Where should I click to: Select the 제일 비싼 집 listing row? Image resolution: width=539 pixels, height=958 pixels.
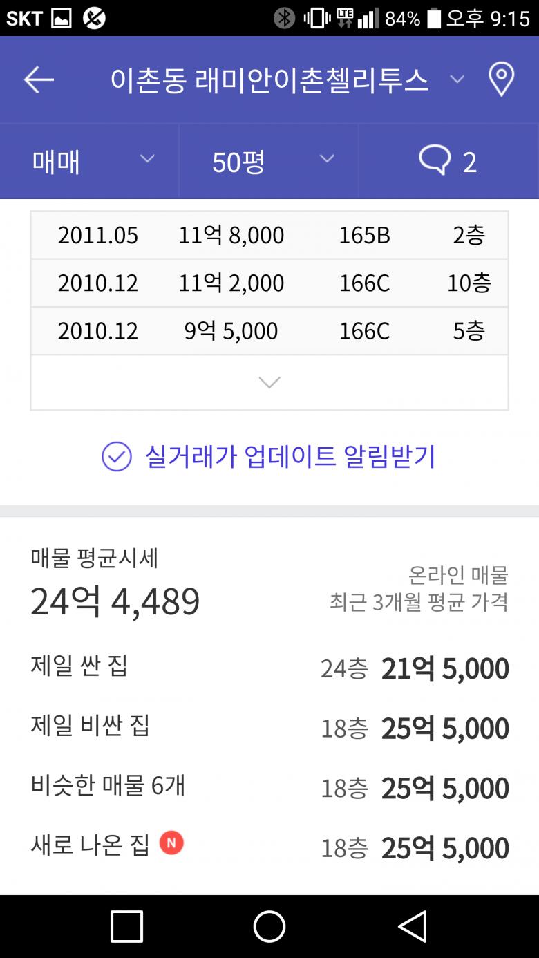coord(269,728)
